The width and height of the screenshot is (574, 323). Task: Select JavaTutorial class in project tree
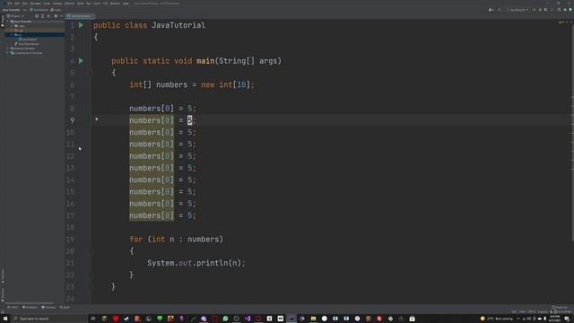[28, 39]
